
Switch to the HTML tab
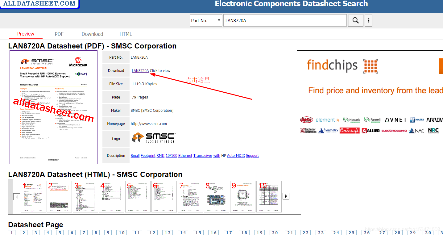coord(126,34)
